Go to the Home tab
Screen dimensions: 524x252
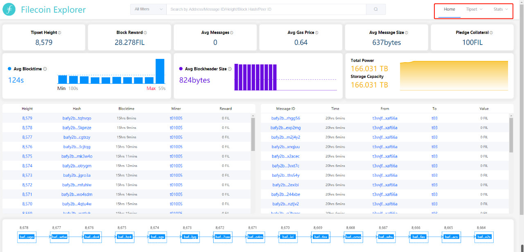449,9
